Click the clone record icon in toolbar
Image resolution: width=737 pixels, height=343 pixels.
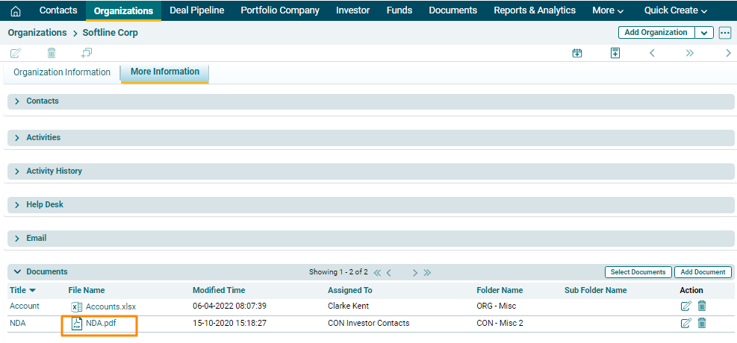point(87,53)
